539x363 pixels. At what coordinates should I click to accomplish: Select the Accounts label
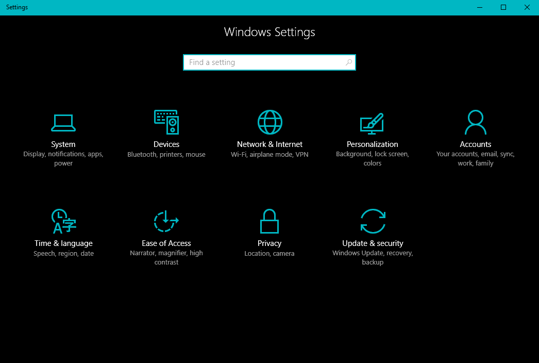click(476, 144)
